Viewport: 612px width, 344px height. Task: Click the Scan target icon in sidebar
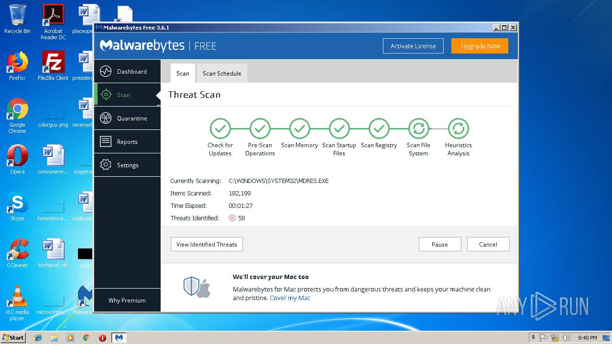pyautogui.click(x=106, y=95)
